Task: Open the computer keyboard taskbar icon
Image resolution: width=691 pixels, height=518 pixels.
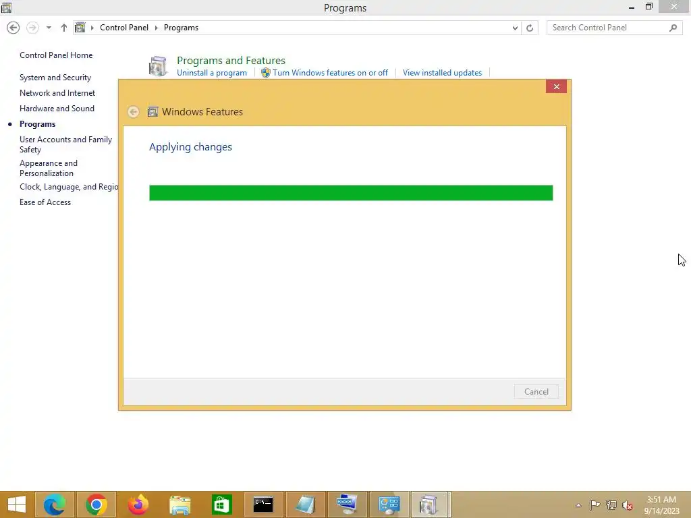Action: (347, 505)
